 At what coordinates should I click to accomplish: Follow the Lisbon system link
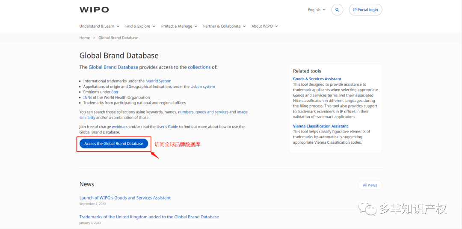click(203, 87)
